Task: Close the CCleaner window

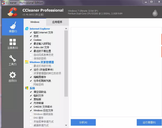Action: click(159, 2)
